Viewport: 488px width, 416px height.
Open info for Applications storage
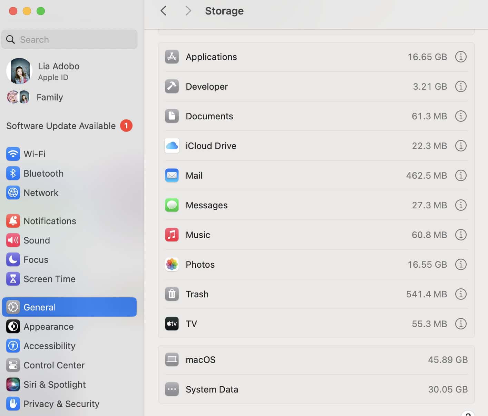[x=461, y=57]
